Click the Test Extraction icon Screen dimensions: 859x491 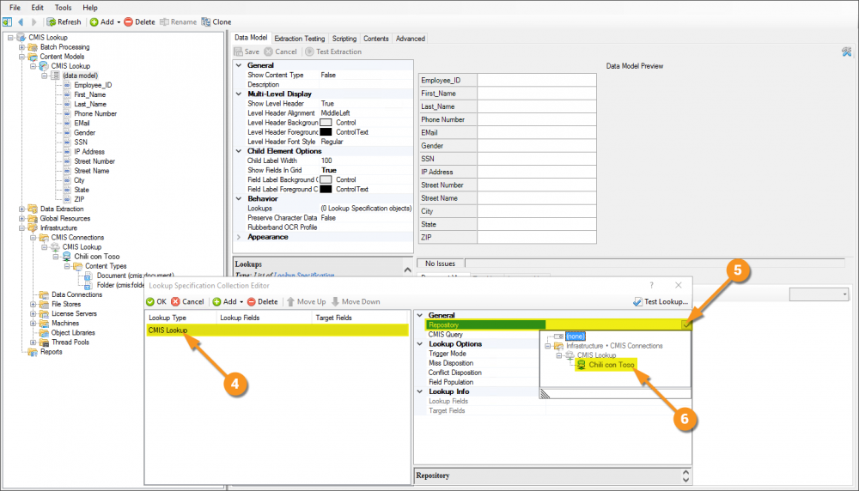(x=309, y=52)
